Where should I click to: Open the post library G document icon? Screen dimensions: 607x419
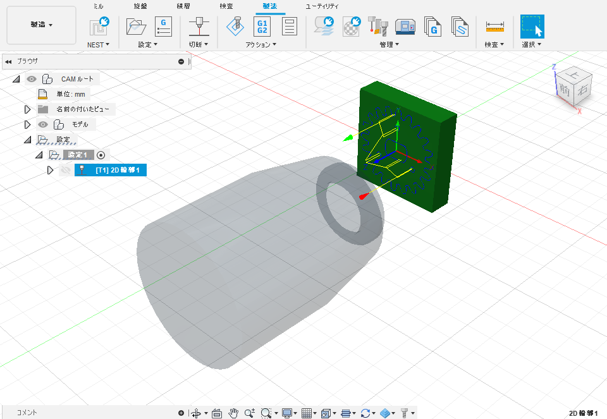click(x=432, y=27)
